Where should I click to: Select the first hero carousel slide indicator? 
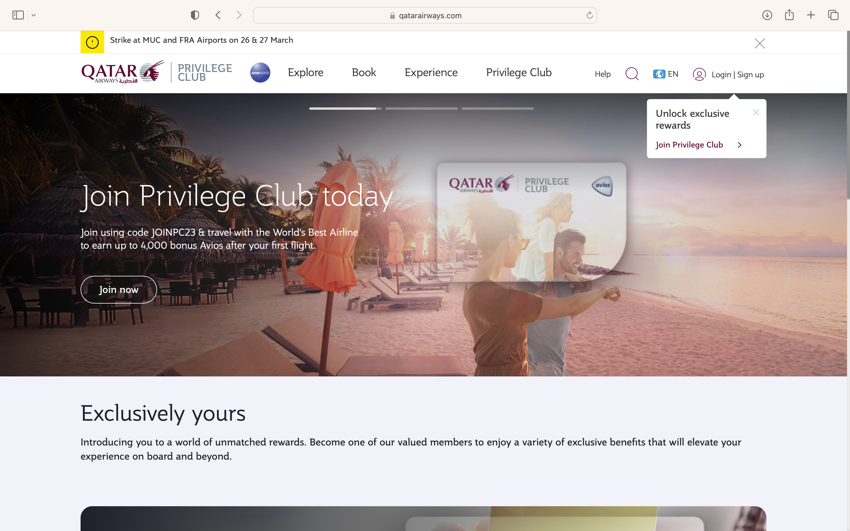345,109
